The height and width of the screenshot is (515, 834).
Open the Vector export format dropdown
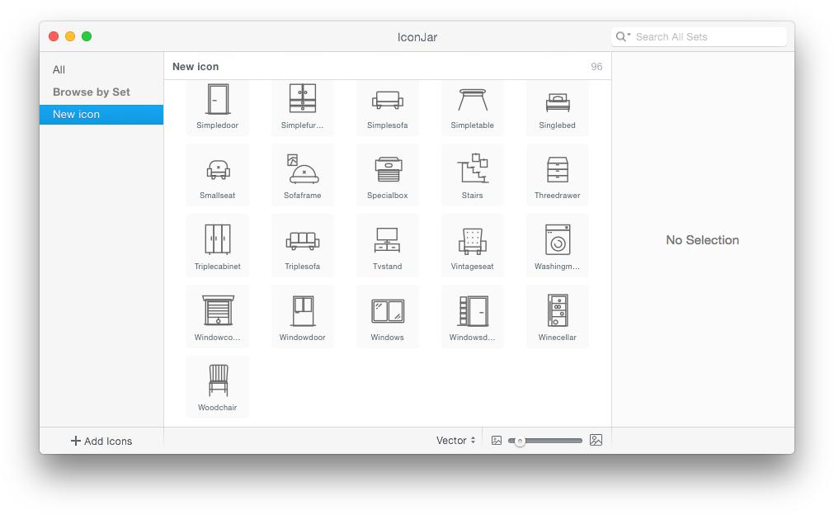[x=455, y=440]
